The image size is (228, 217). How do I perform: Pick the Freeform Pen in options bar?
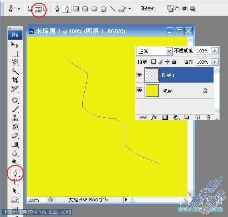(x=67, y=9)
